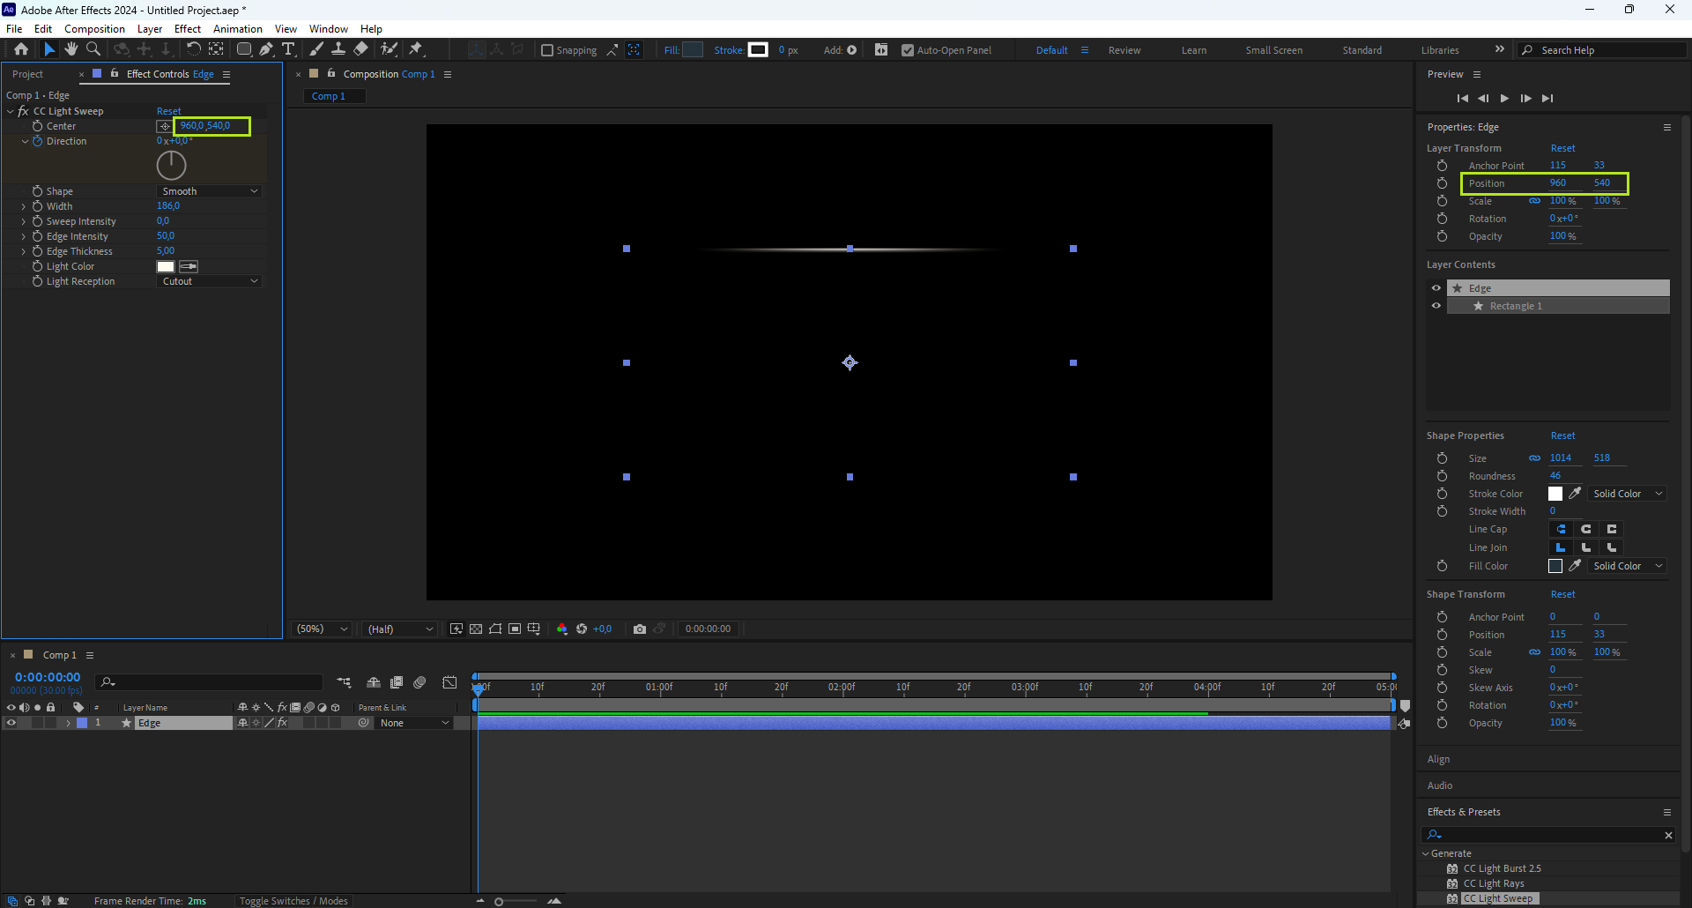Click Toggle Switches / Modes button
1692x908 pixels.
tap(293, 901)
